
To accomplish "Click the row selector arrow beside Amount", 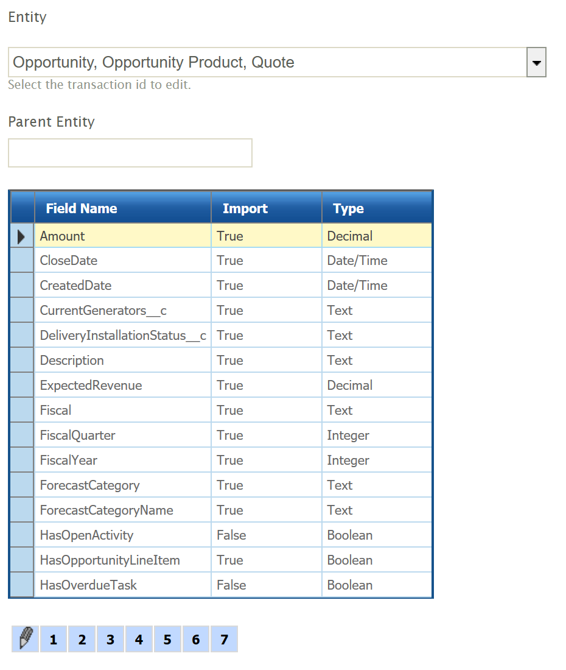I will click(23, 236).
